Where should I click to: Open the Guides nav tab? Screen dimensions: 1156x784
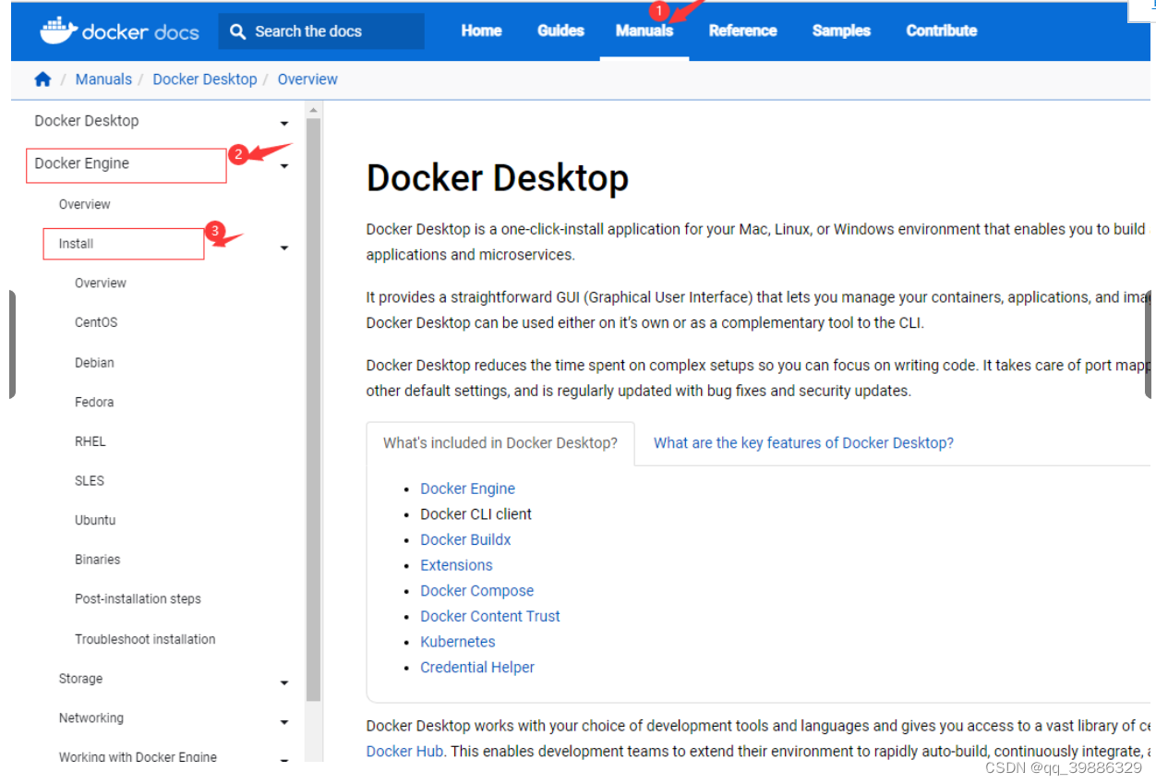click(x=560, y=30)
